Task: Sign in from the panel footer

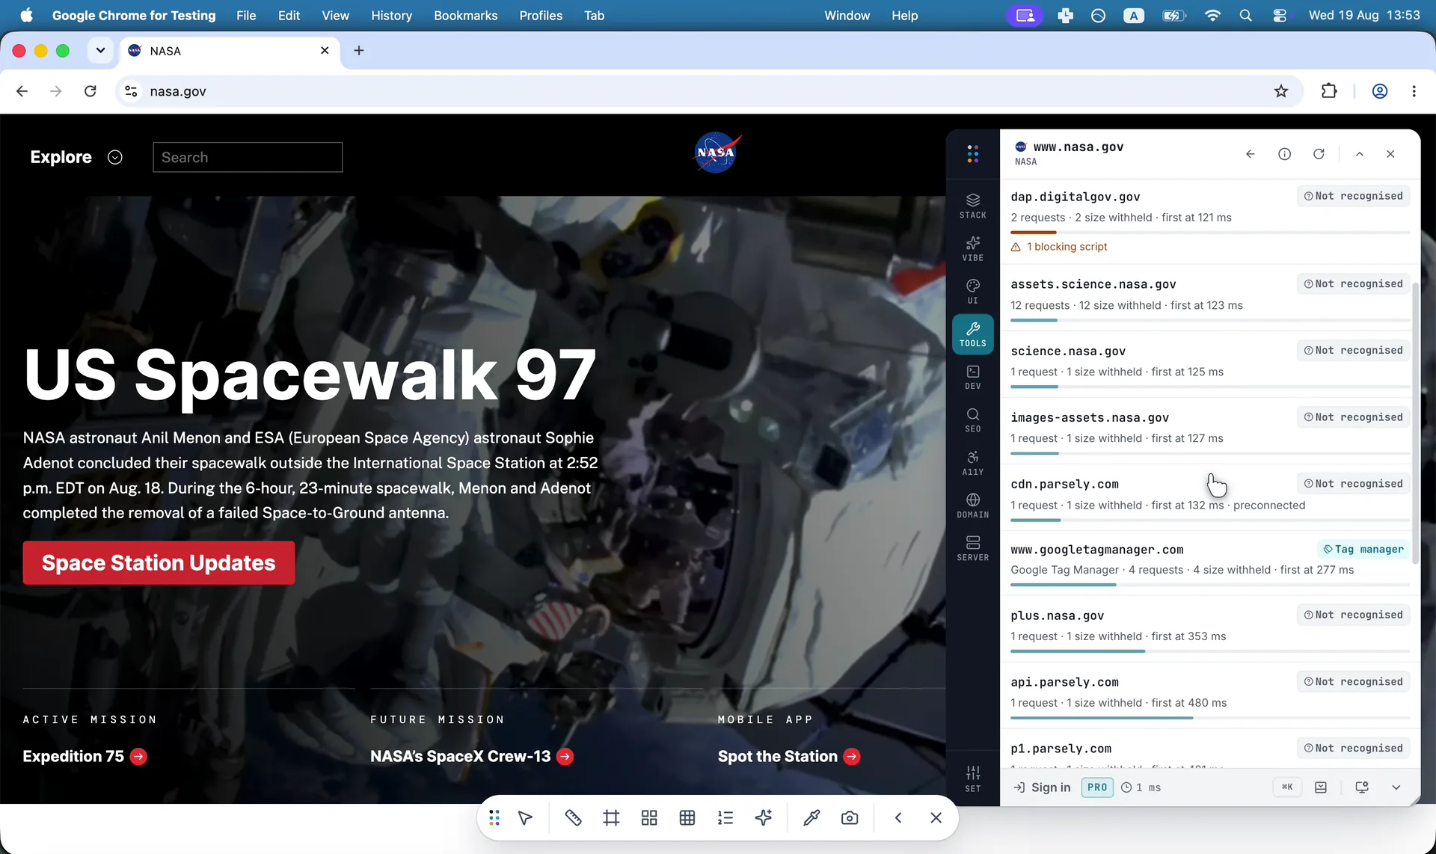Action: 1042,787
